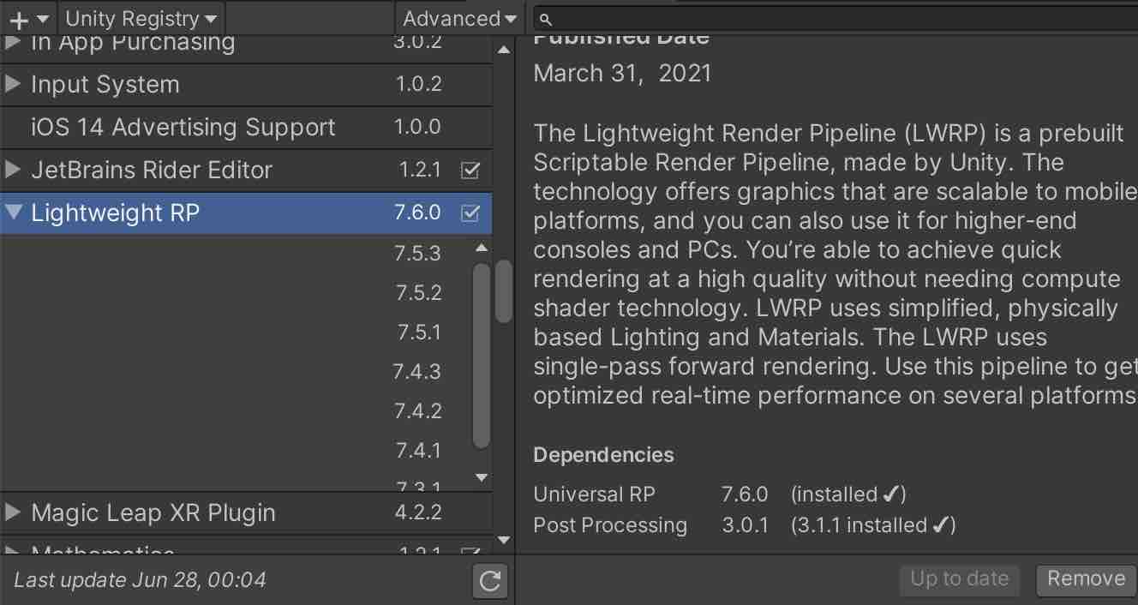
Task: Select iOS 14 Advertising Support package
Action: tap(246, 128)
